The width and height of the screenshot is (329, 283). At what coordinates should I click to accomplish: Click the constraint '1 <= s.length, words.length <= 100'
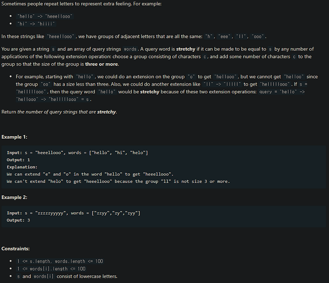pyautogui.click(x=60, y=261)
